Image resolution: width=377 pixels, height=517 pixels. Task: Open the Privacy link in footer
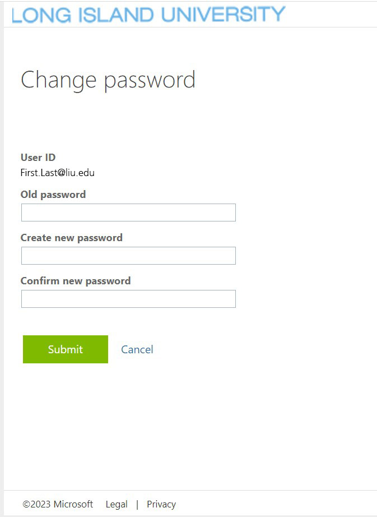click(161, 504)
